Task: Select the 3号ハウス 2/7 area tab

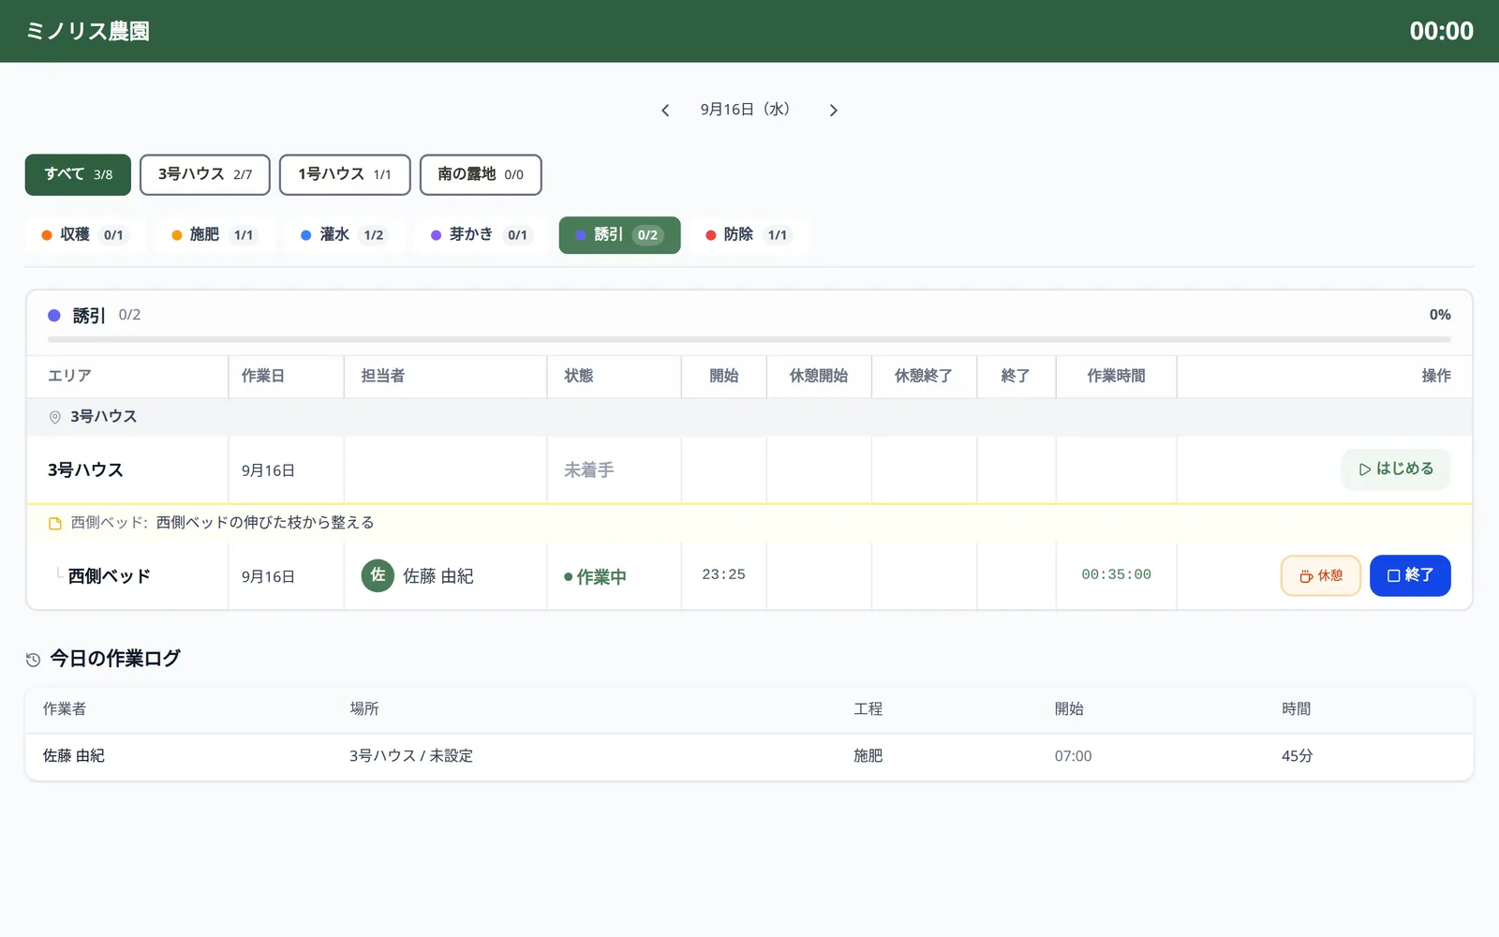Action: point(205,175)
